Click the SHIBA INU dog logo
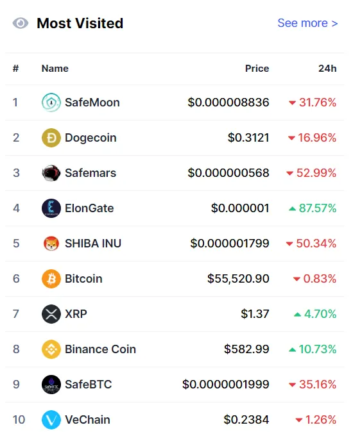 pos(51,244)
